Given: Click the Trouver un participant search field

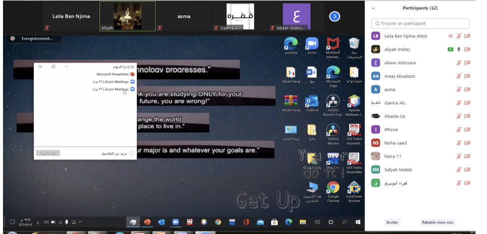Looking at the screenshot, I should tap(421, 23).
